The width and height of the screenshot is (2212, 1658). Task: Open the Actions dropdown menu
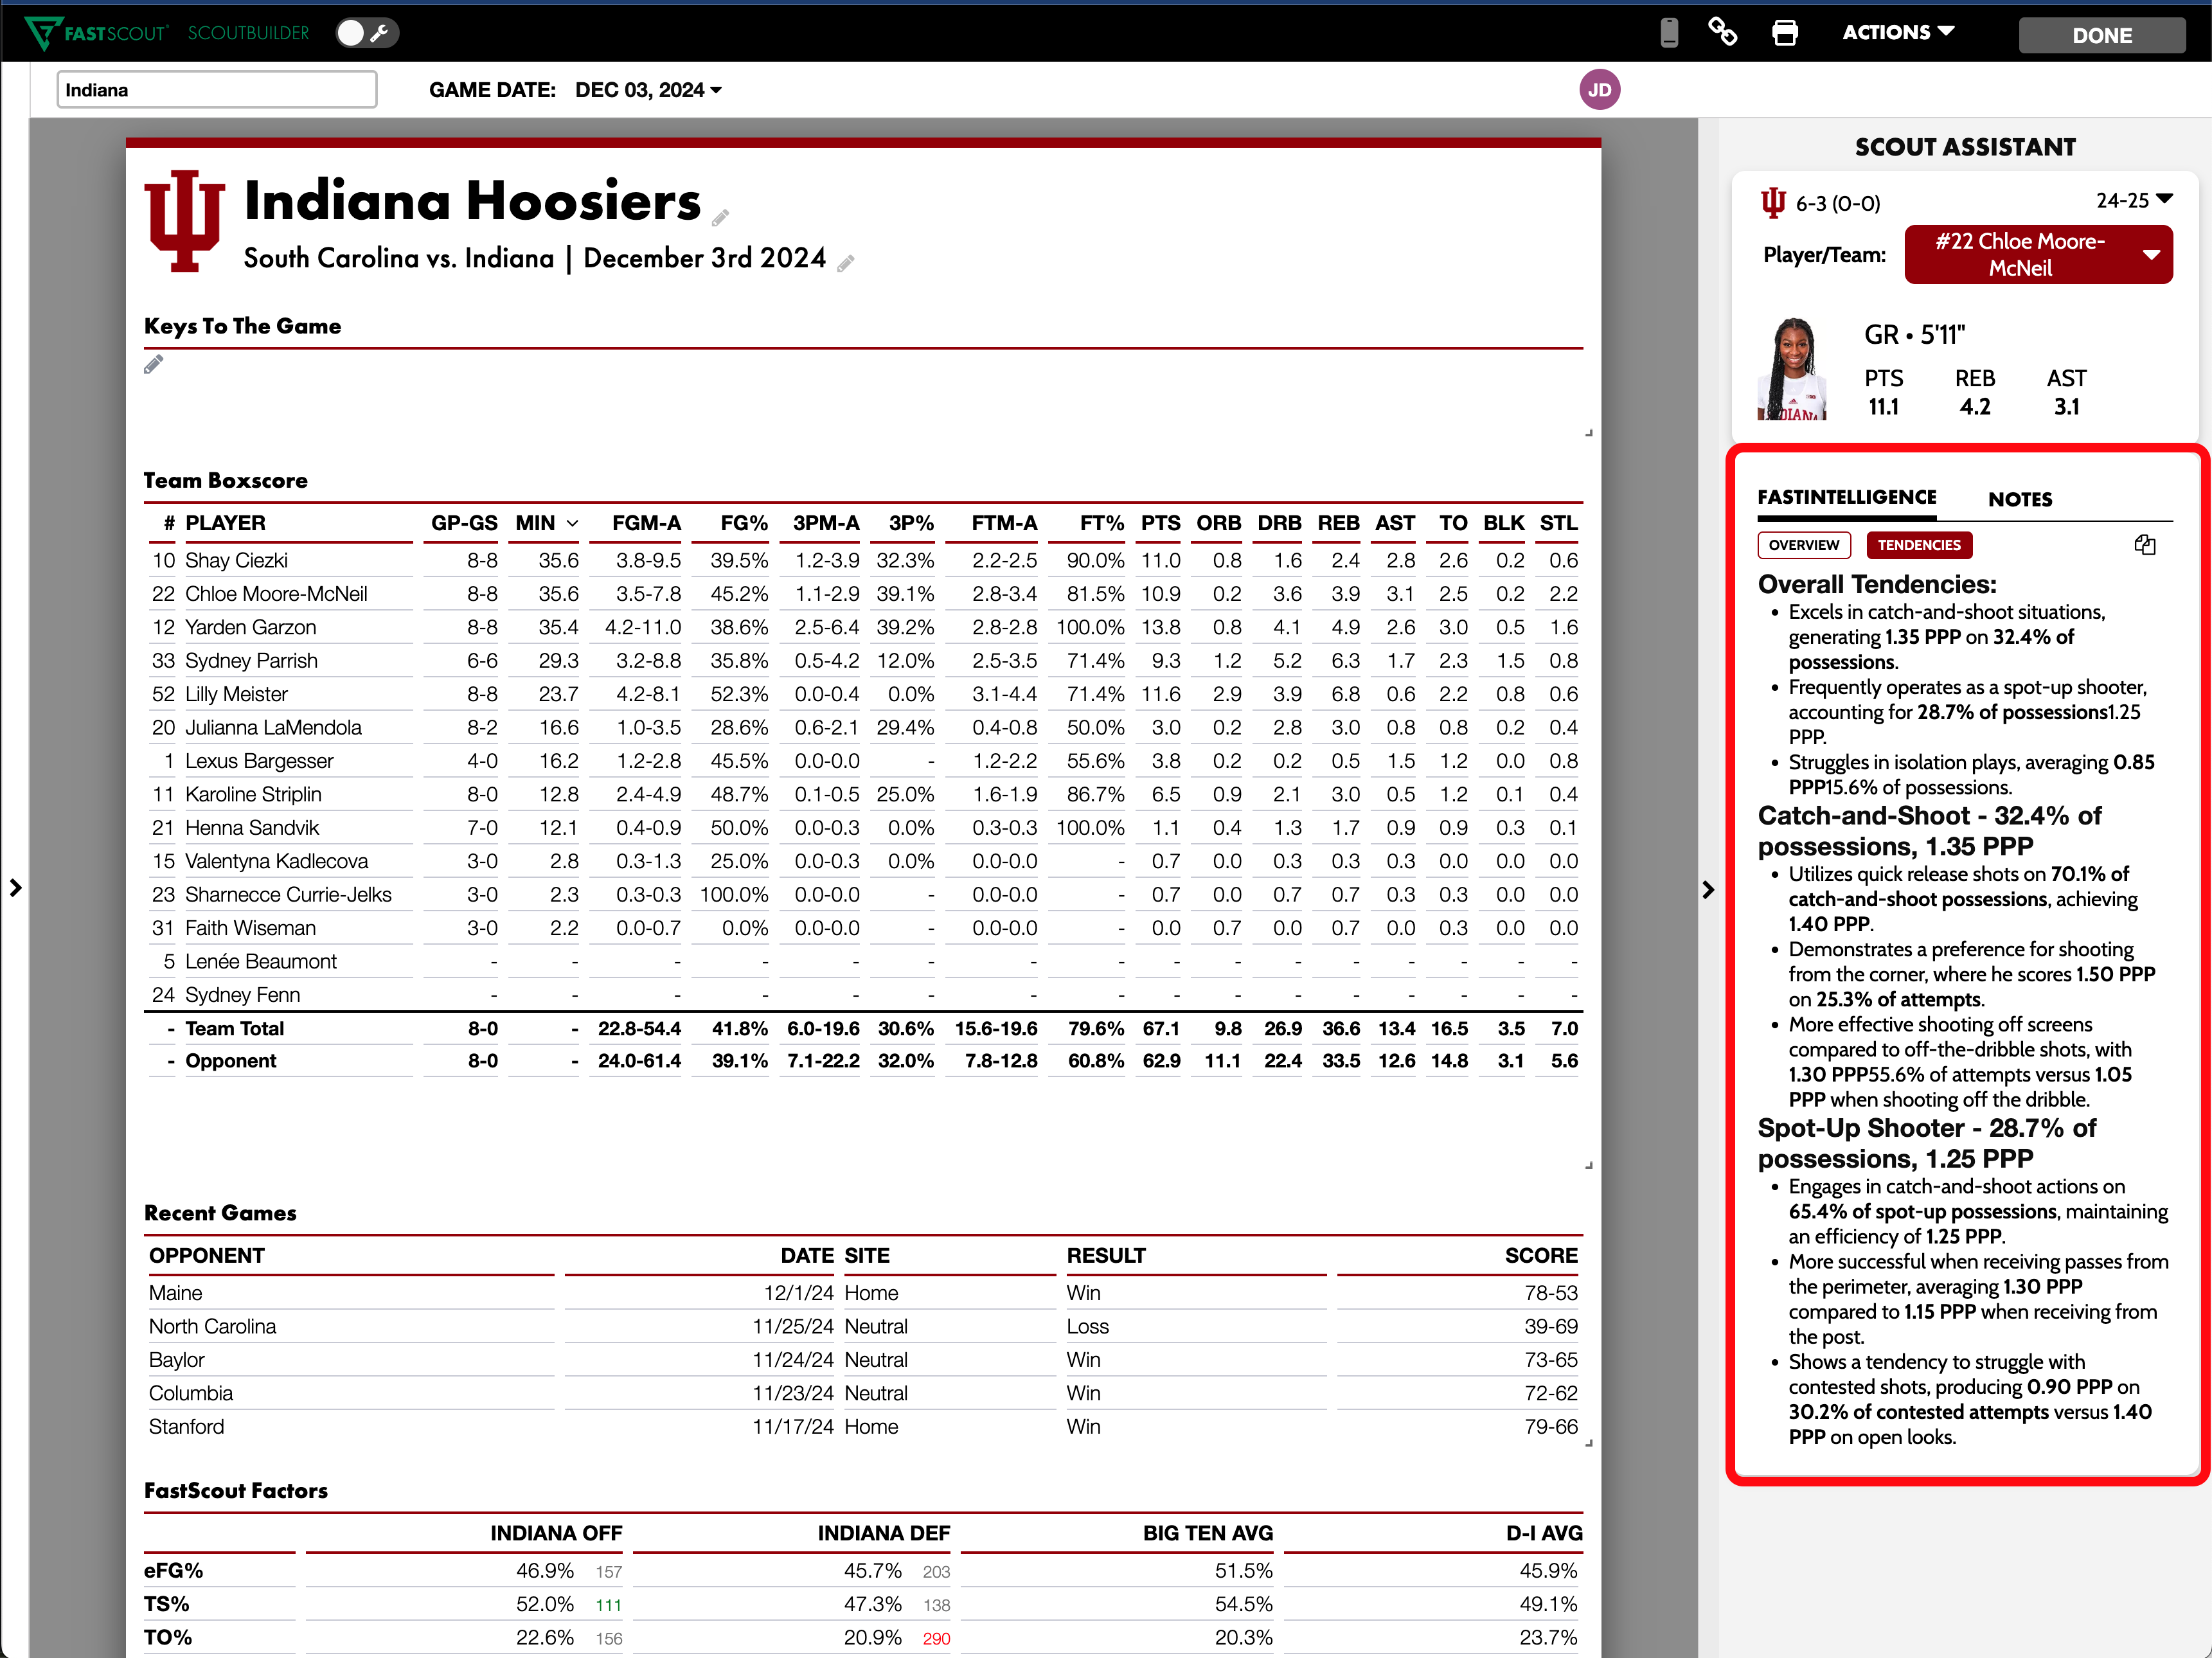1897,33
